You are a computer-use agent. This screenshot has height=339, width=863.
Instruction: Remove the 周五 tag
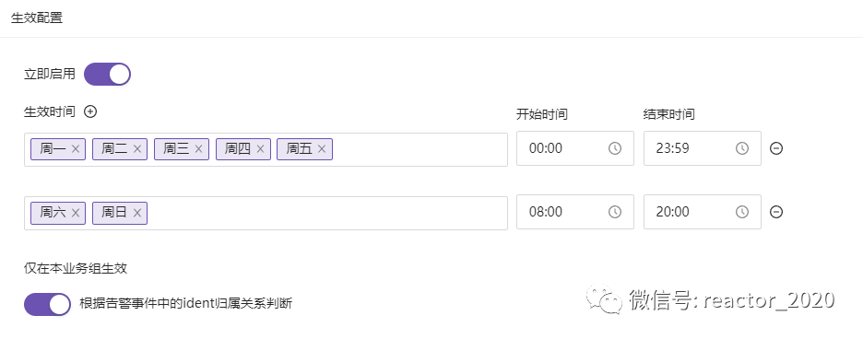click(x=322, y=149)
